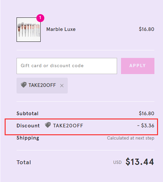Click the Marble Luxe item price $16.80

point(146,29)
